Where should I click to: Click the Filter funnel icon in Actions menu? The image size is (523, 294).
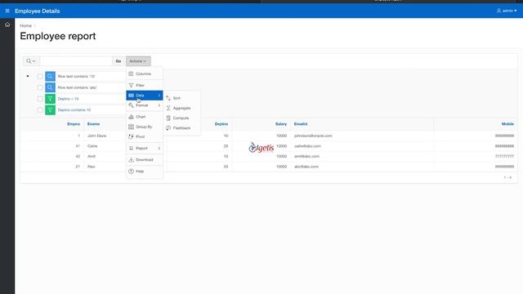(x=131, y=85)
